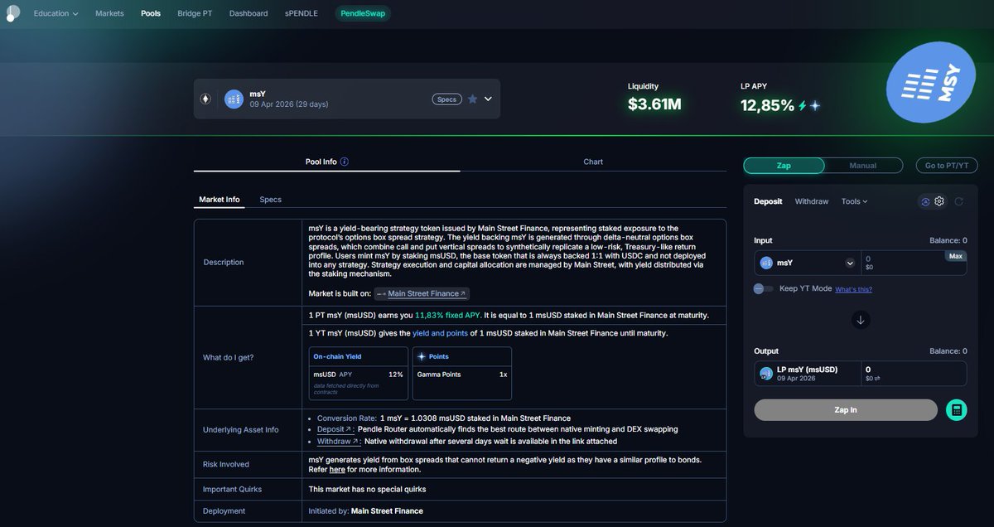The width and height of the screenshot is (994, 527).
Task: Click the large msY logo badge
Action: point(933,83)
